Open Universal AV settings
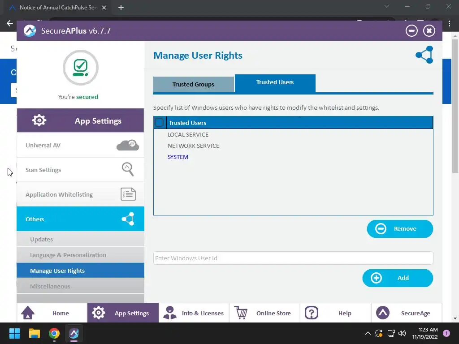Image resolution: width=459 pixels, height=344 pixels. (x=81, y=145)
